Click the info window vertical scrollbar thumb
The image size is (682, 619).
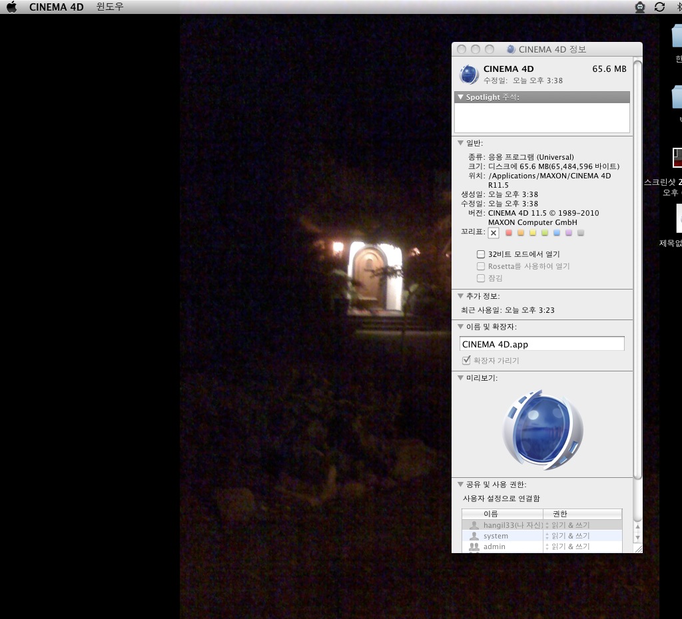coord(637,270)
